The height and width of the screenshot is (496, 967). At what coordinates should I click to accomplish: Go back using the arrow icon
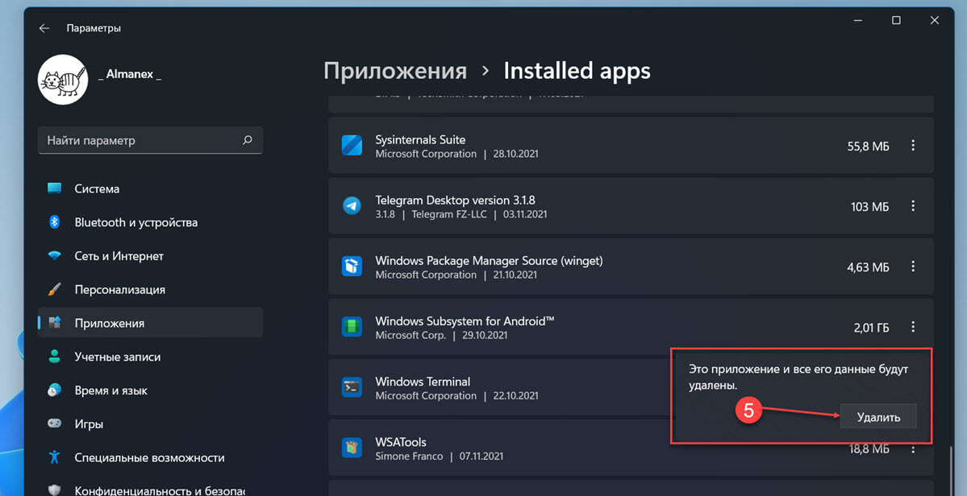click(x=44, y=28)
